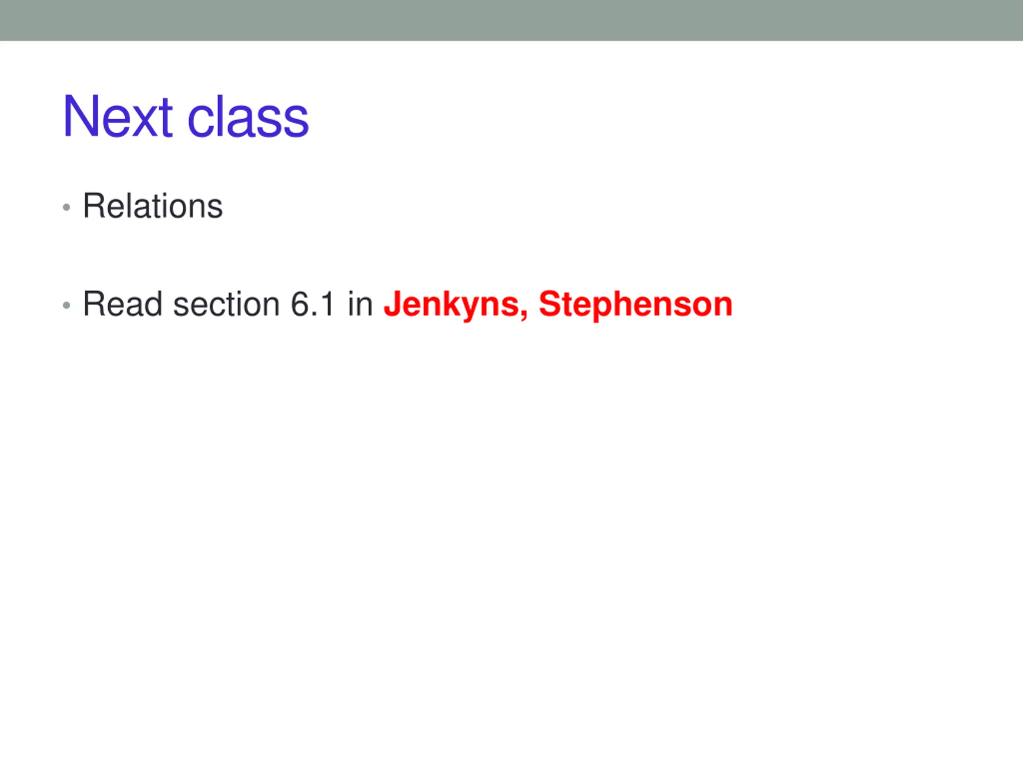Click the bullet dot beside "Read section"

67,306
